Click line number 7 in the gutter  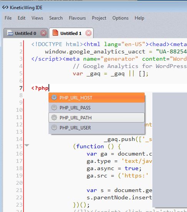point(21,88)
